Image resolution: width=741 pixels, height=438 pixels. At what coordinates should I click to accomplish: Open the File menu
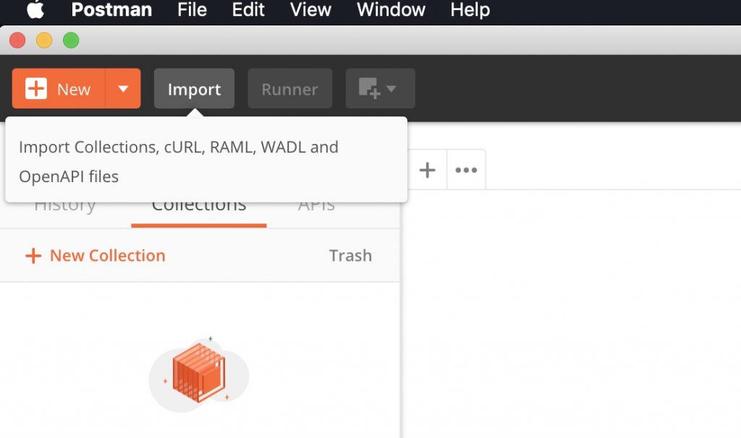pyautogui.click(x=192, y=9)
